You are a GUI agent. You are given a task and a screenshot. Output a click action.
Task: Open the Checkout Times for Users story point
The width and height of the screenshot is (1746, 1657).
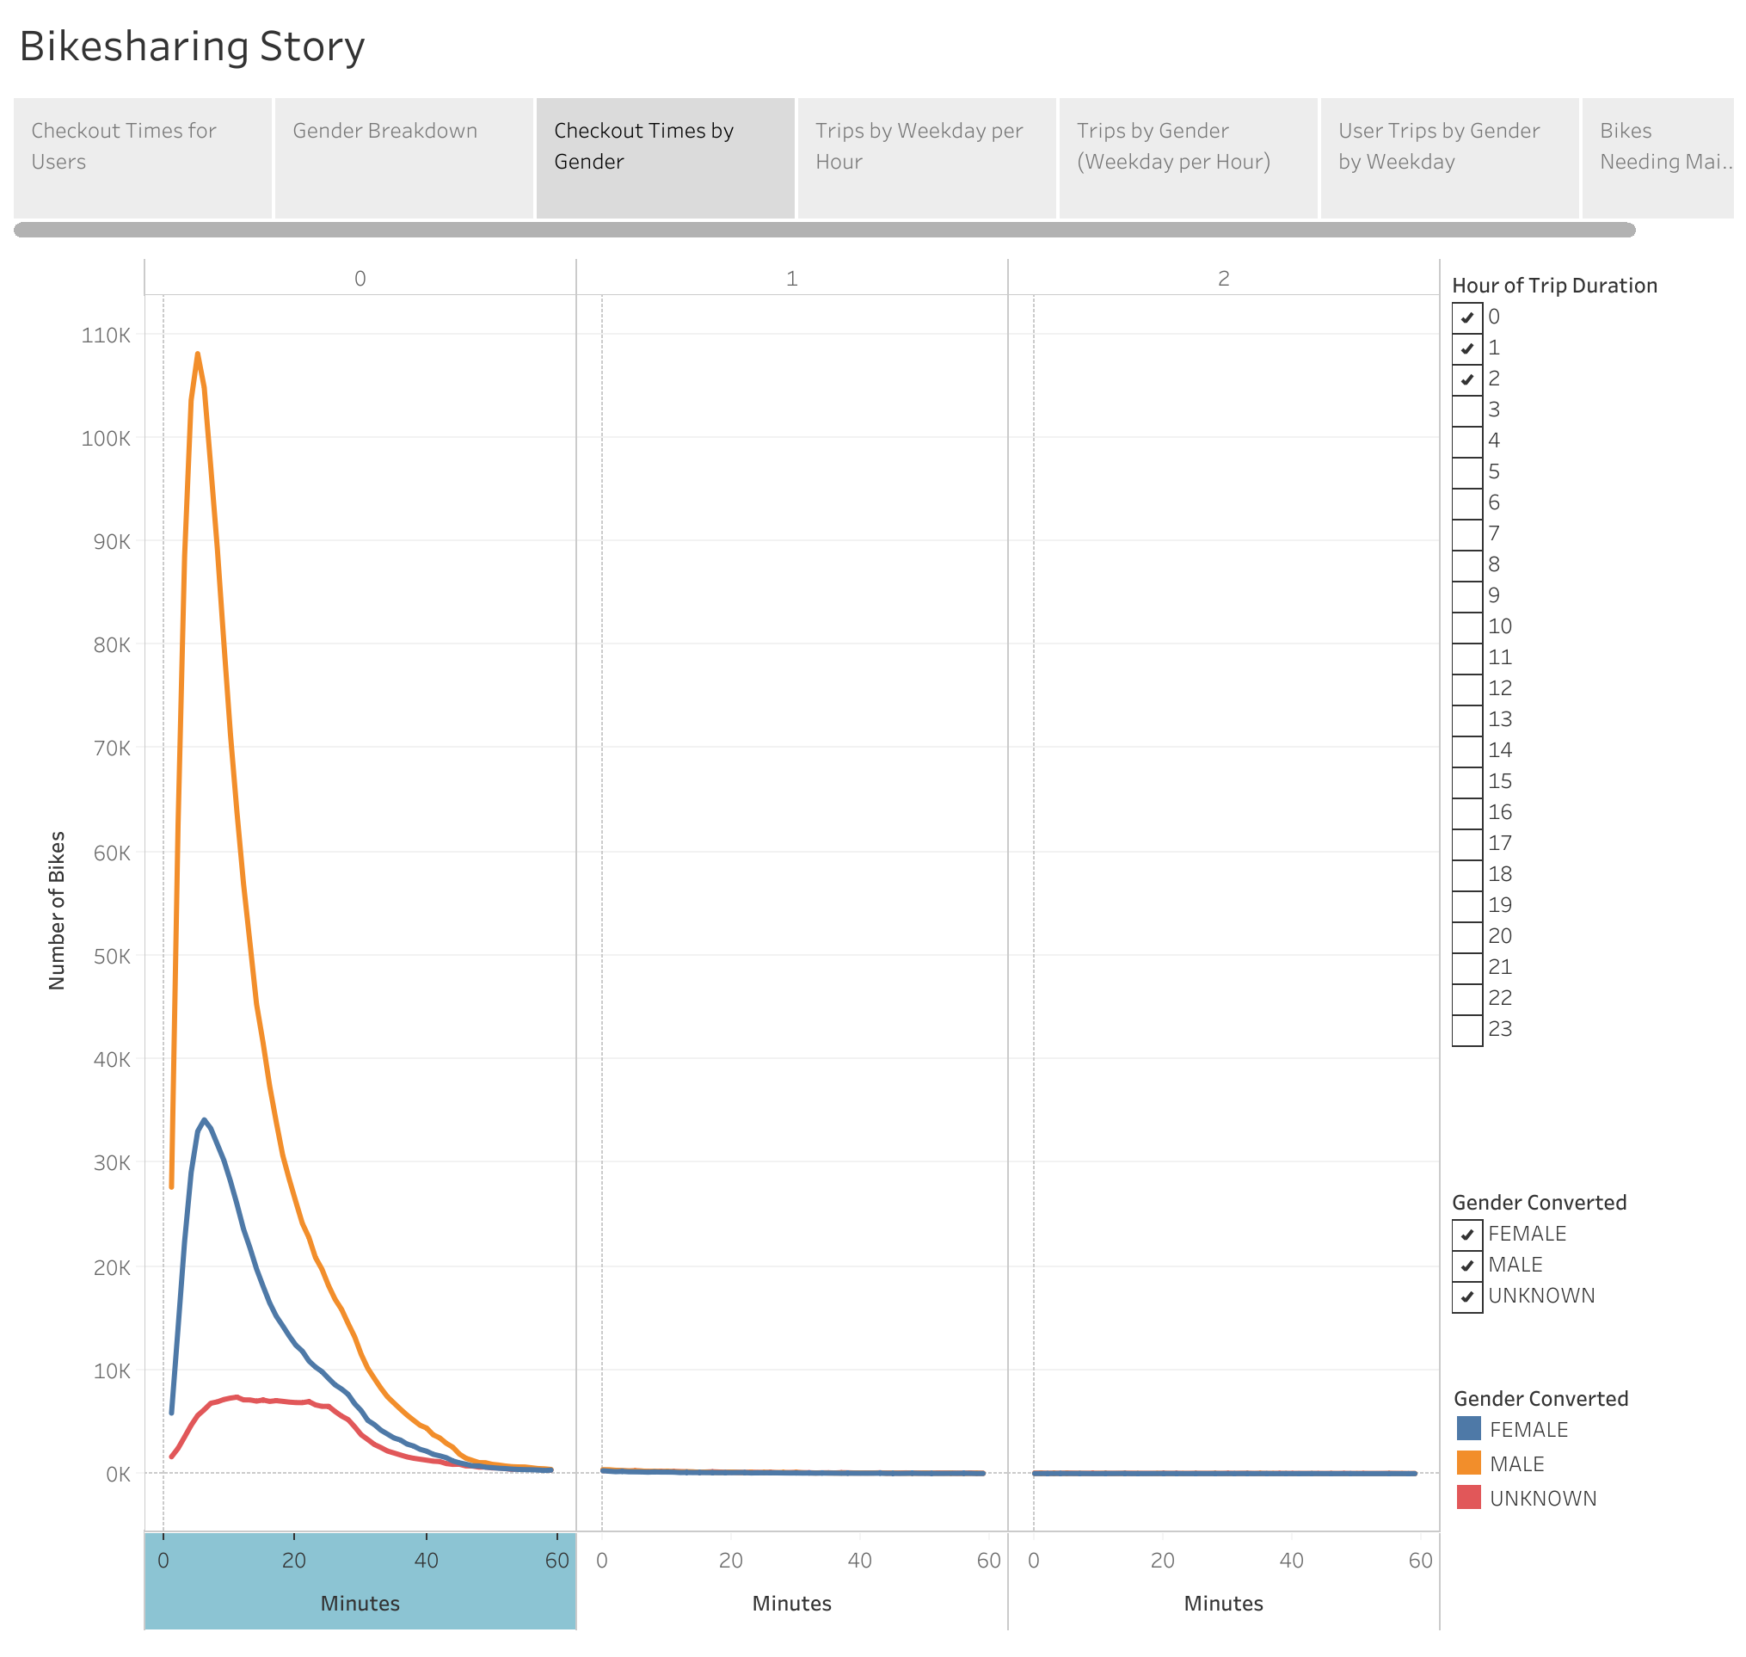coord(142,158)
